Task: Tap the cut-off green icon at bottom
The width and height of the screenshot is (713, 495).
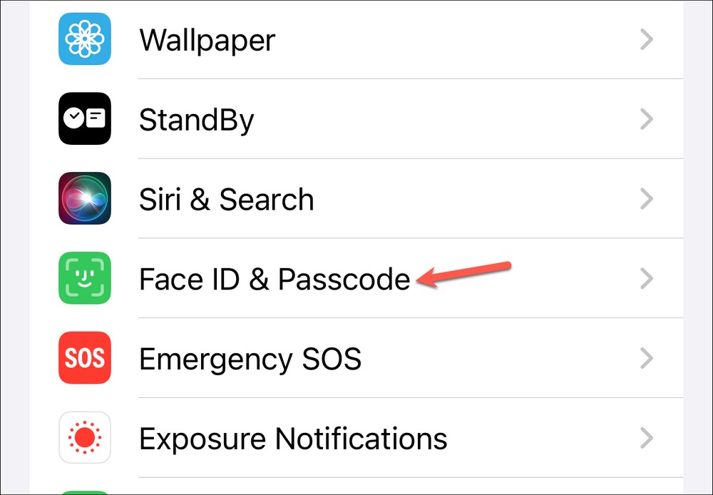Action: click(x=85, y=493)
